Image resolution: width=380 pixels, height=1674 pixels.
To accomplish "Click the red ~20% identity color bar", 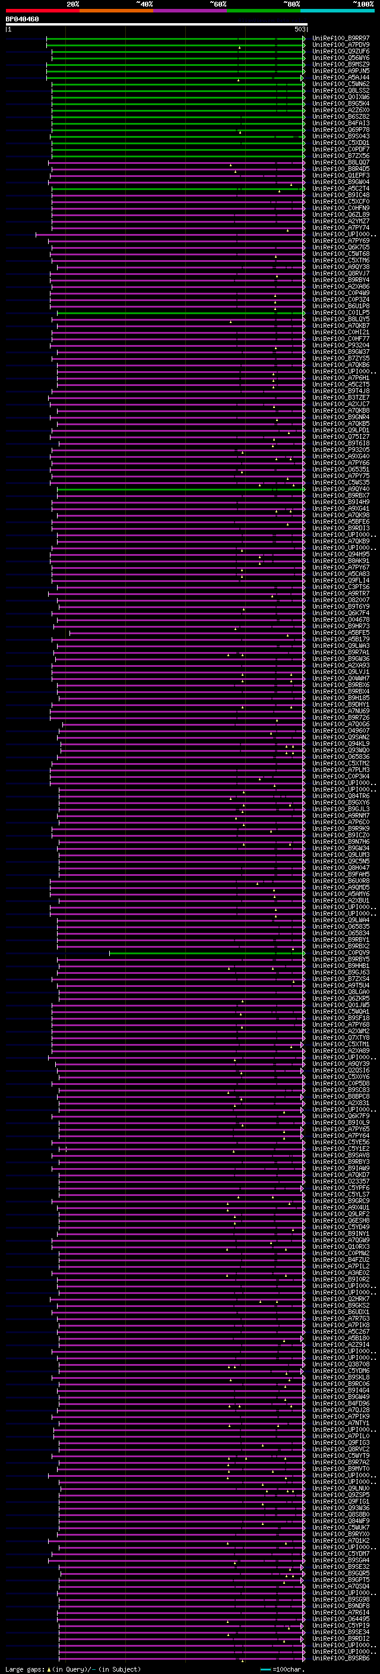I will tap(42, 11).
